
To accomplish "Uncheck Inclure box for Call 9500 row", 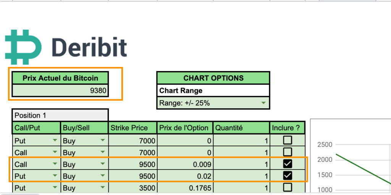I will click(x=288, y=164).
